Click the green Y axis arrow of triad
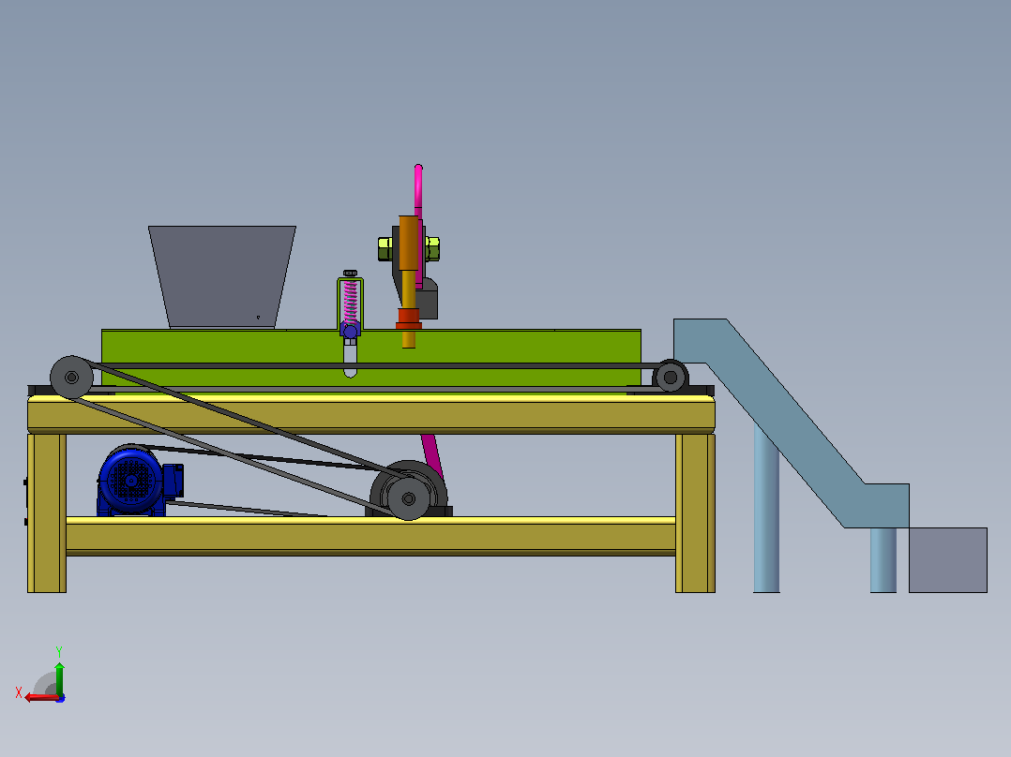 pos(59,677)
